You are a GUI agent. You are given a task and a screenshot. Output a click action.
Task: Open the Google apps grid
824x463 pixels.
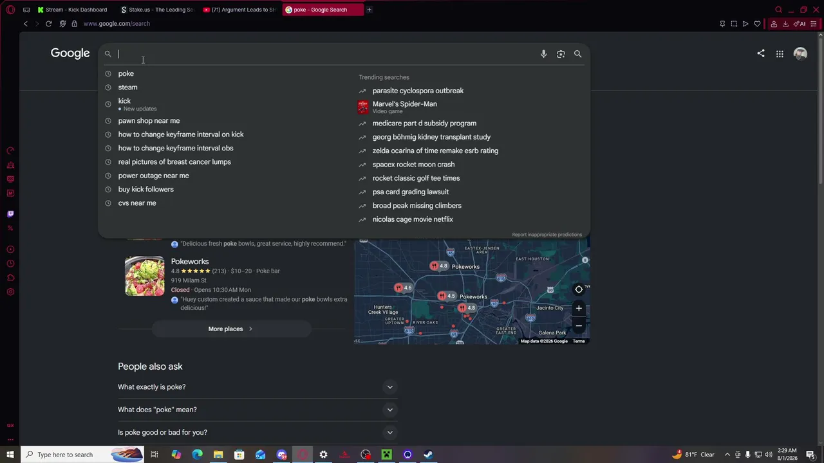[780, 54]
